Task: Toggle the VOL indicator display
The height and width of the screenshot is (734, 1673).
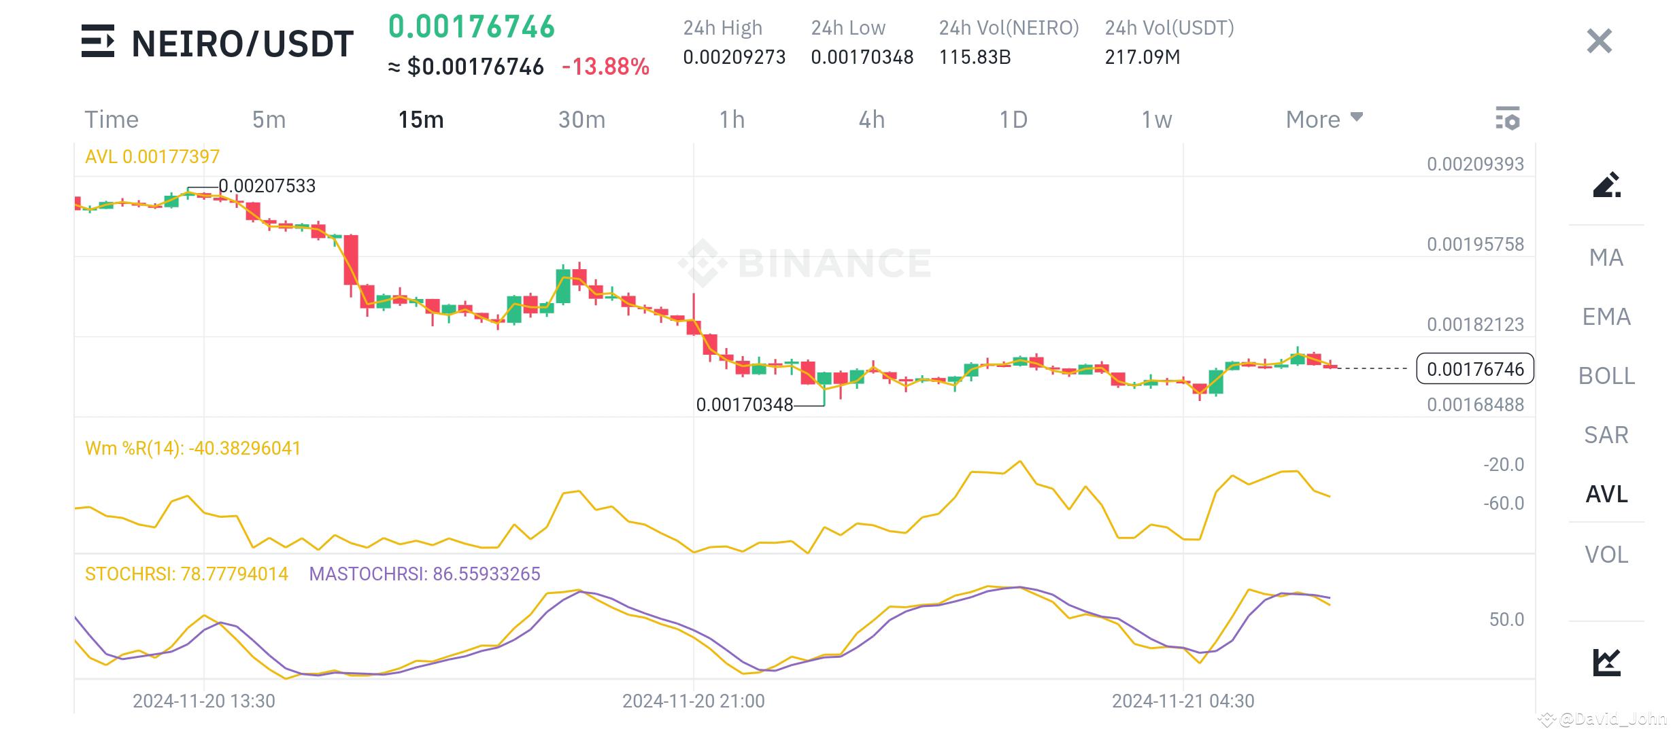Action: (x=1607, y=555)
